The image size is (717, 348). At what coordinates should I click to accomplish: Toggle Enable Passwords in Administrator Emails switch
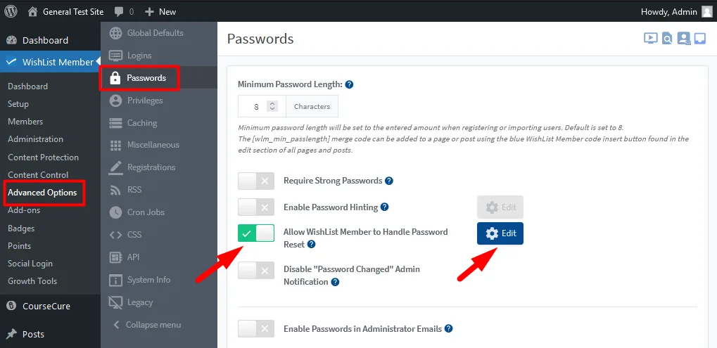[x=256, y=329]
